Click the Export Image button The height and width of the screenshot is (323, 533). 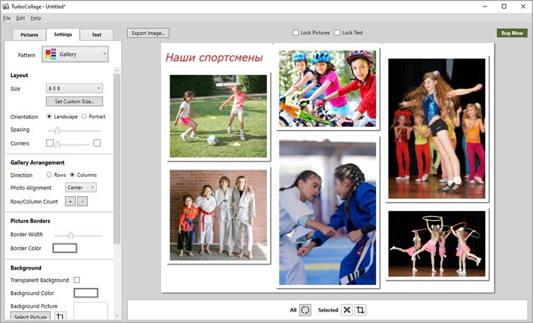148,33
